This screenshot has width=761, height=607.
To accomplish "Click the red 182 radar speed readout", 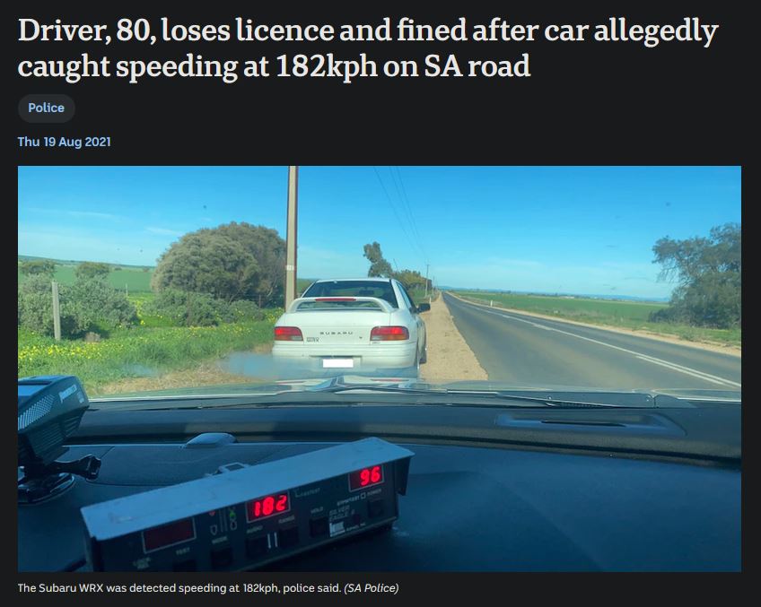I will click(x=268, y=507).
